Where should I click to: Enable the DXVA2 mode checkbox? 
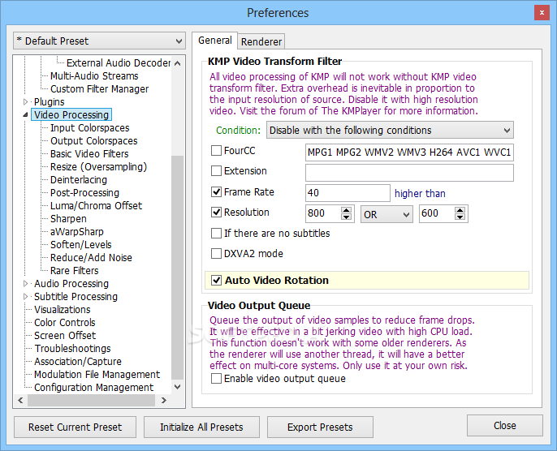point(216,254)
